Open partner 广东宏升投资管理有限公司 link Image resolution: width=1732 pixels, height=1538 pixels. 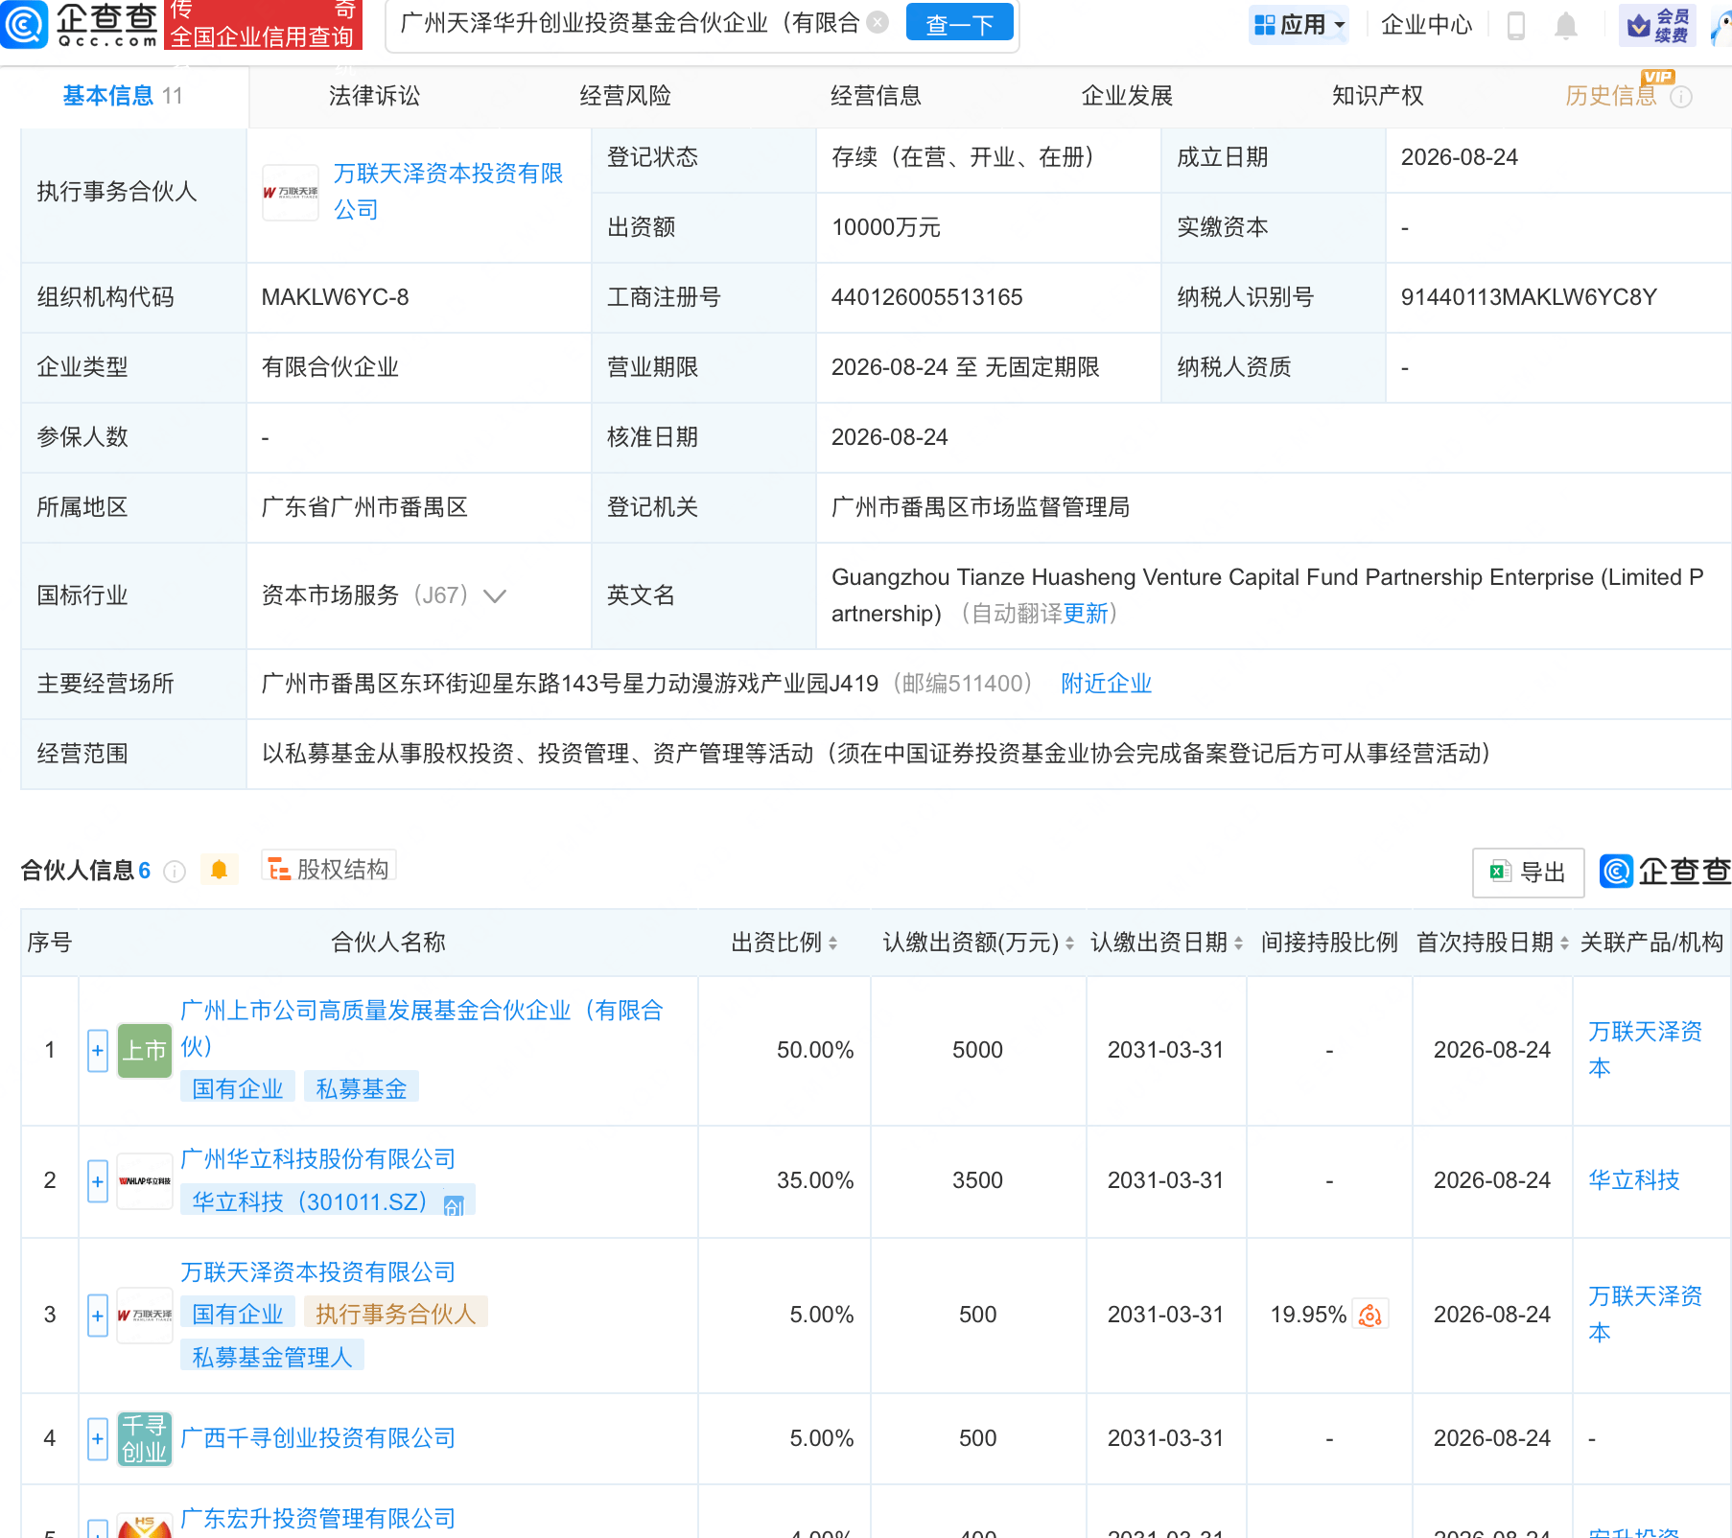(318, 1519)
